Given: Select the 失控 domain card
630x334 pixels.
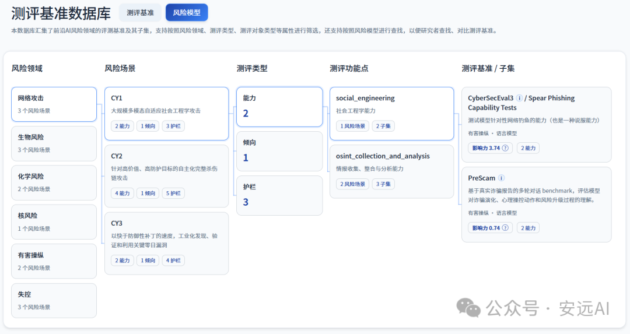Looking at the screenshot, I should (x=54, y=301).
